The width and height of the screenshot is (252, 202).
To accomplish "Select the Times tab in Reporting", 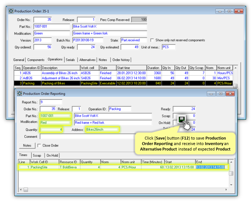I will point(23,155).
